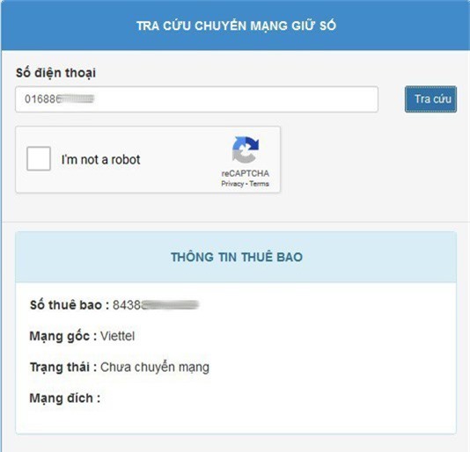This screenshot has width=470, height=452.
Task: Open the reCAPTCHA Terms link
Action: tap(260, 184)
